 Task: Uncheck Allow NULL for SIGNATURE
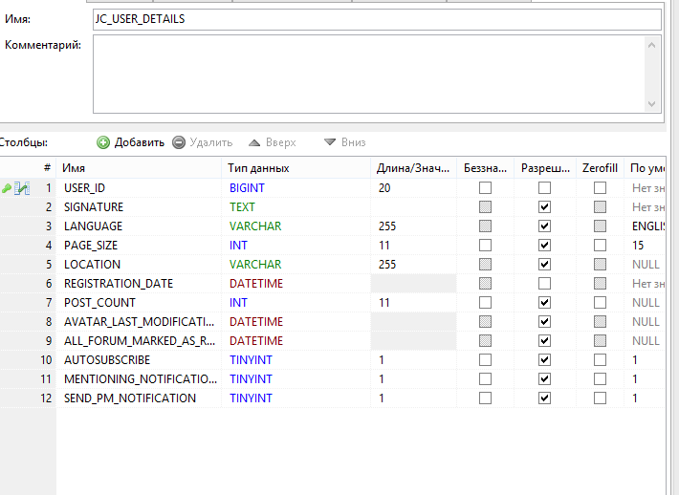point(544,206)
